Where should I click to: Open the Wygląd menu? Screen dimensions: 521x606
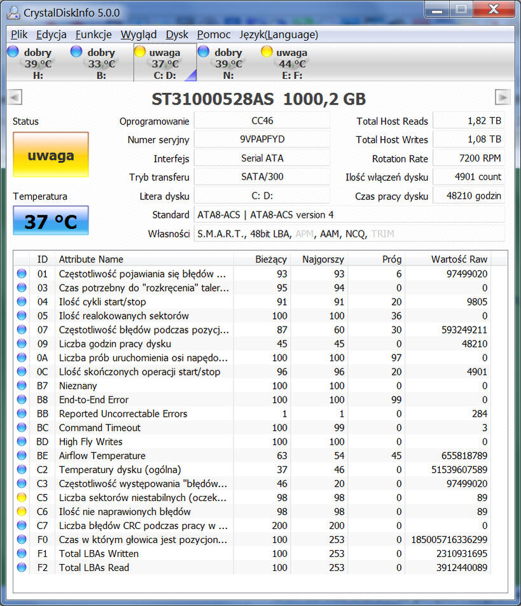tap(139, 35)
